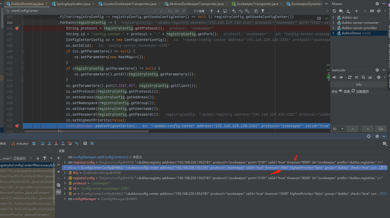Expand dubbo-api Maven module
This screenshot has height=218, width=390.
click(333, 17)
